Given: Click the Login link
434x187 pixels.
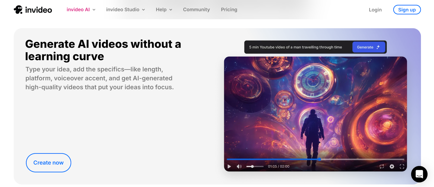Looking at the screenshot, I should (x=375, y=10).
